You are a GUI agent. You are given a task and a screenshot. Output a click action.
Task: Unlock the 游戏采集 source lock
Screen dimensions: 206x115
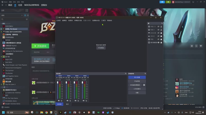point(161,33)
